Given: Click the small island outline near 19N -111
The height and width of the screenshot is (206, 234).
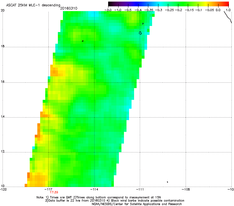Looking at the screenshot, I should pyautogui.click(x=140, y=33).
